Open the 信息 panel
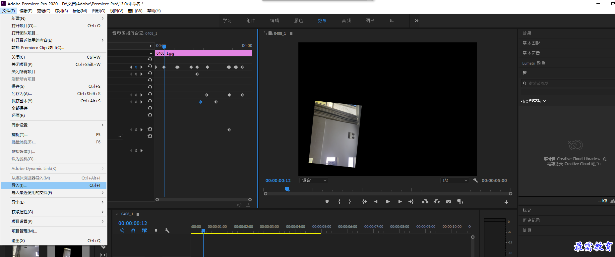Screen dimensions: 615x257 (x=527, y=230)
